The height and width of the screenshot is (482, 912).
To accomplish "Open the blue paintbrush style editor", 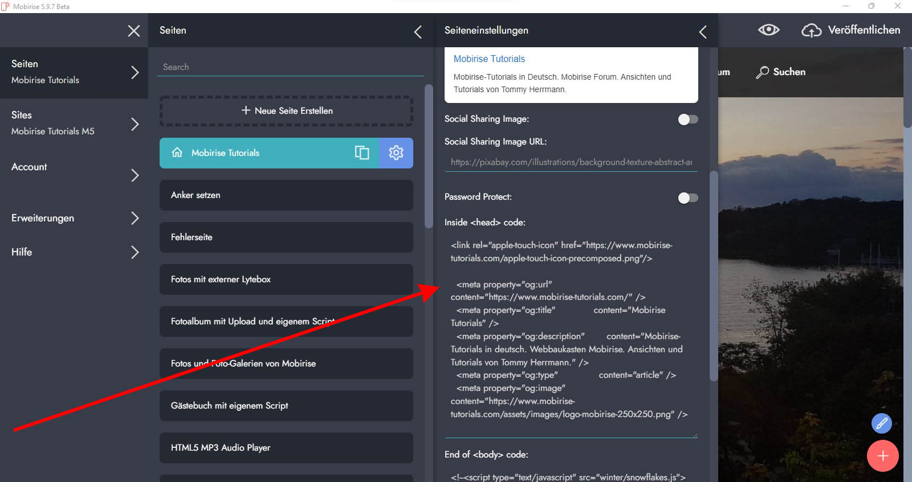I will point(881,423).
